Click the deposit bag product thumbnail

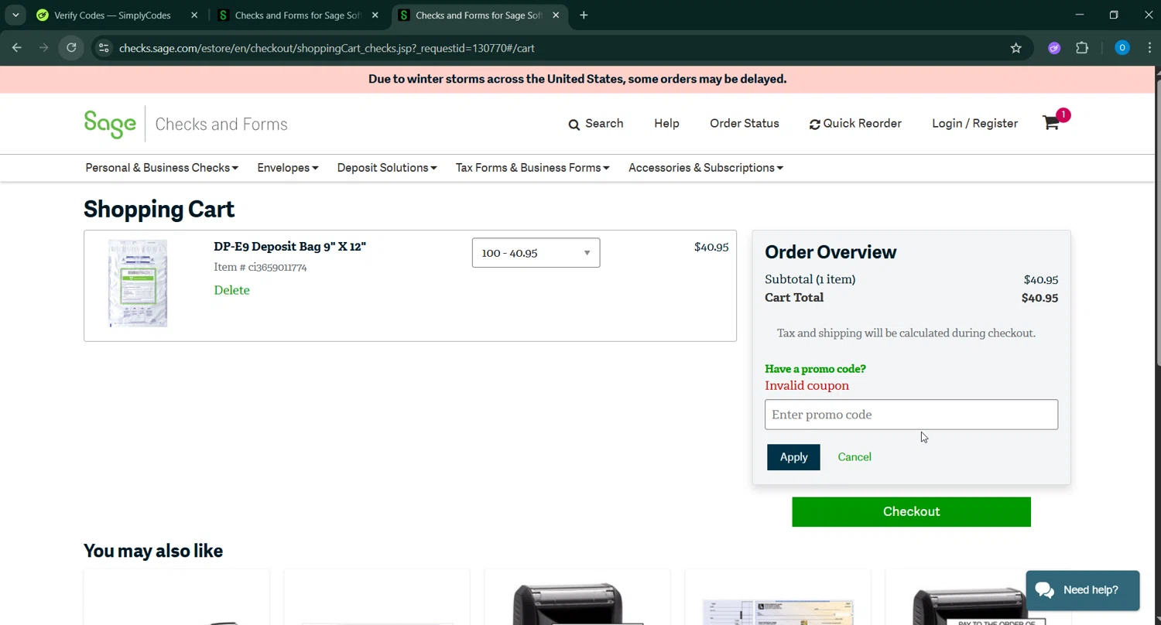click(x=138, y=283)
